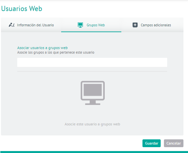Save changes with the Guardar button
188x153 pixels.
pyautogui.click(x=152, y=143)
